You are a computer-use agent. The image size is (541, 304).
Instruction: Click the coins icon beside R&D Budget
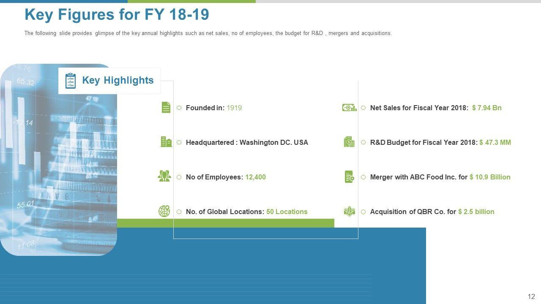click(x=349, y=142)
